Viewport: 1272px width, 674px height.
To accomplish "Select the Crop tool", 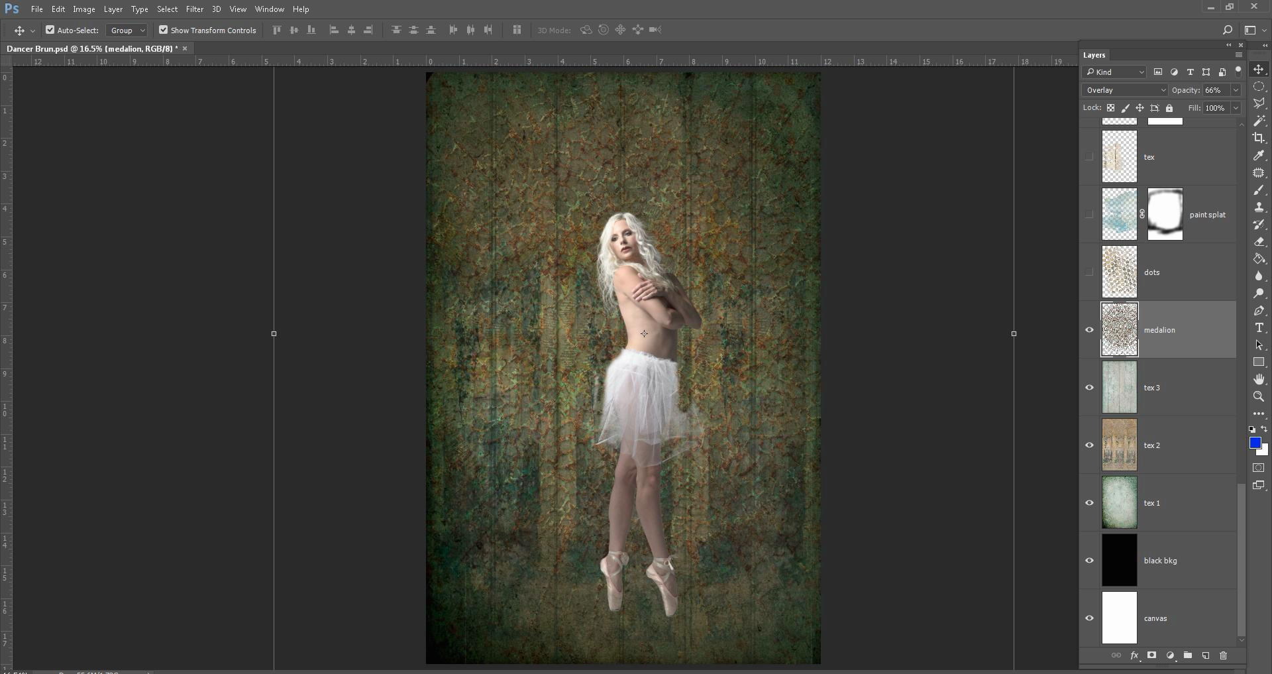I will coord(1259,138).
